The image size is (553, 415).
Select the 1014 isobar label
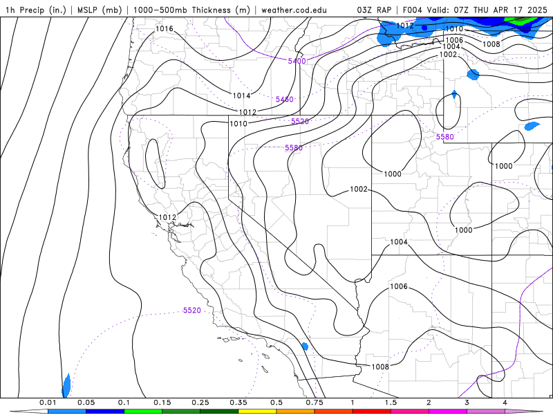pos(241,95)
